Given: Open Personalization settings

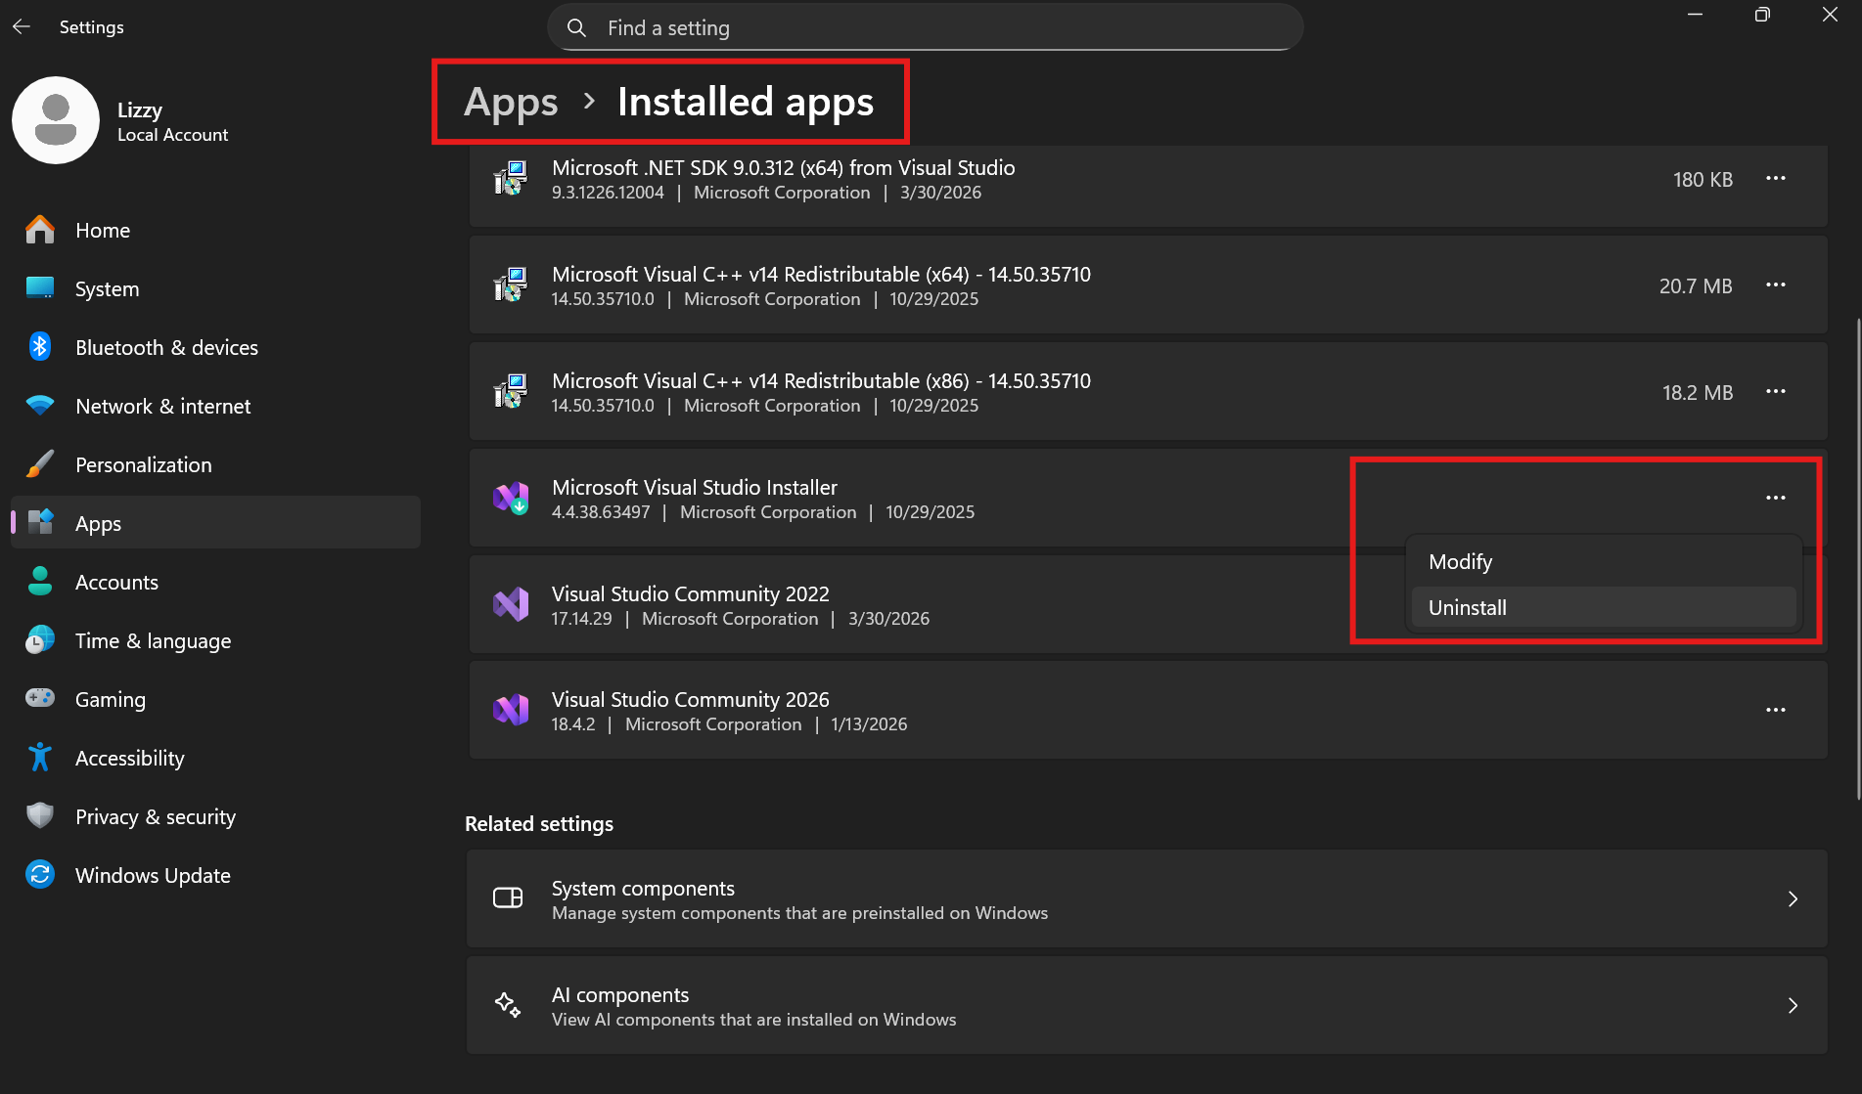Looking at the screenshot, I should (x=215, y=464).
